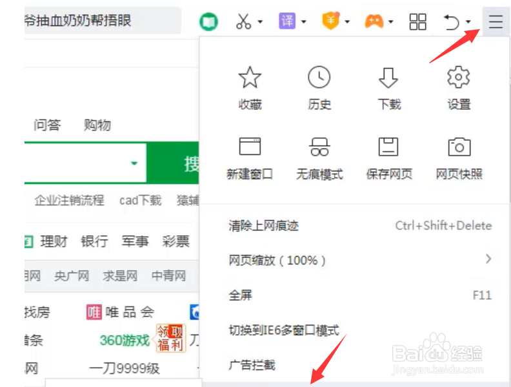
Task: Switch to 购物 search tab
Action: 97,125
